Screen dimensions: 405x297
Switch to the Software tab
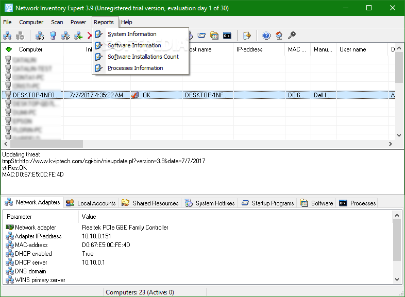317,203
